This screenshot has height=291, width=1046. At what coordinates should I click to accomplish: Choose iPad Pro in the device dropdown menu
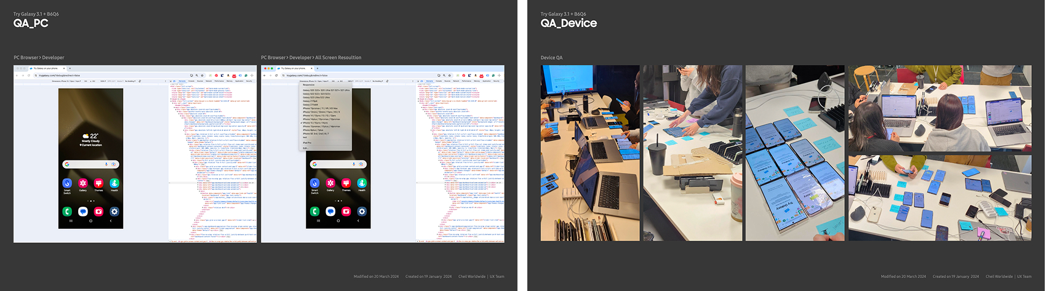tap(308, 143)
